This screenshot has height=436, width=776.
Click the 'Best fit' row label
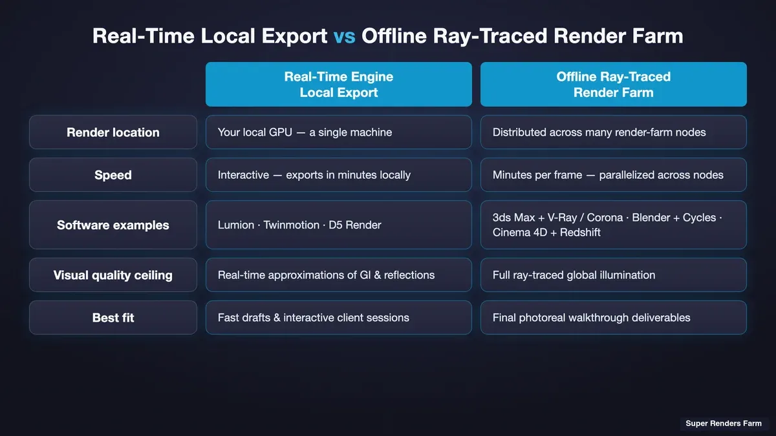[x=113, y=318]
